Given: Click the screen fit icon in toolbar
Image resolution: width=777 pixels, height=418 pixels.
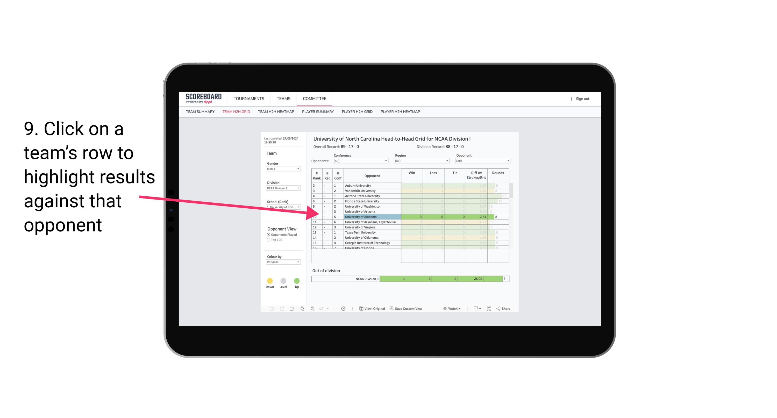Looking at the screenshot, I should 489,309.
